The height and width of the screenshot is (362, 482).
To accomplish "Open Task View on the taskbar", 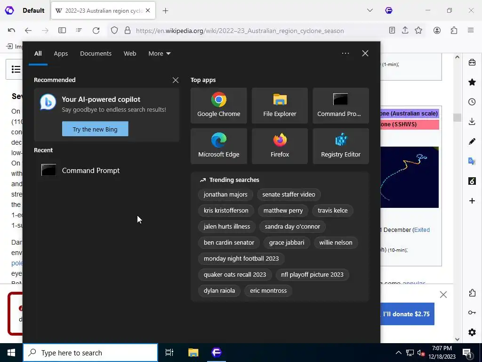I will [169, 353].
